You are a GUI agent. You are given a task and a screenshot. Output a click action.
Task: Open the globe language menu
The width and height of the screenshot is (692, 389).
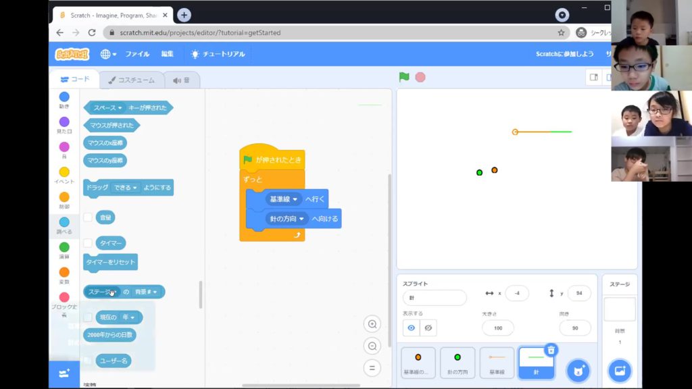tap(108, 54)
